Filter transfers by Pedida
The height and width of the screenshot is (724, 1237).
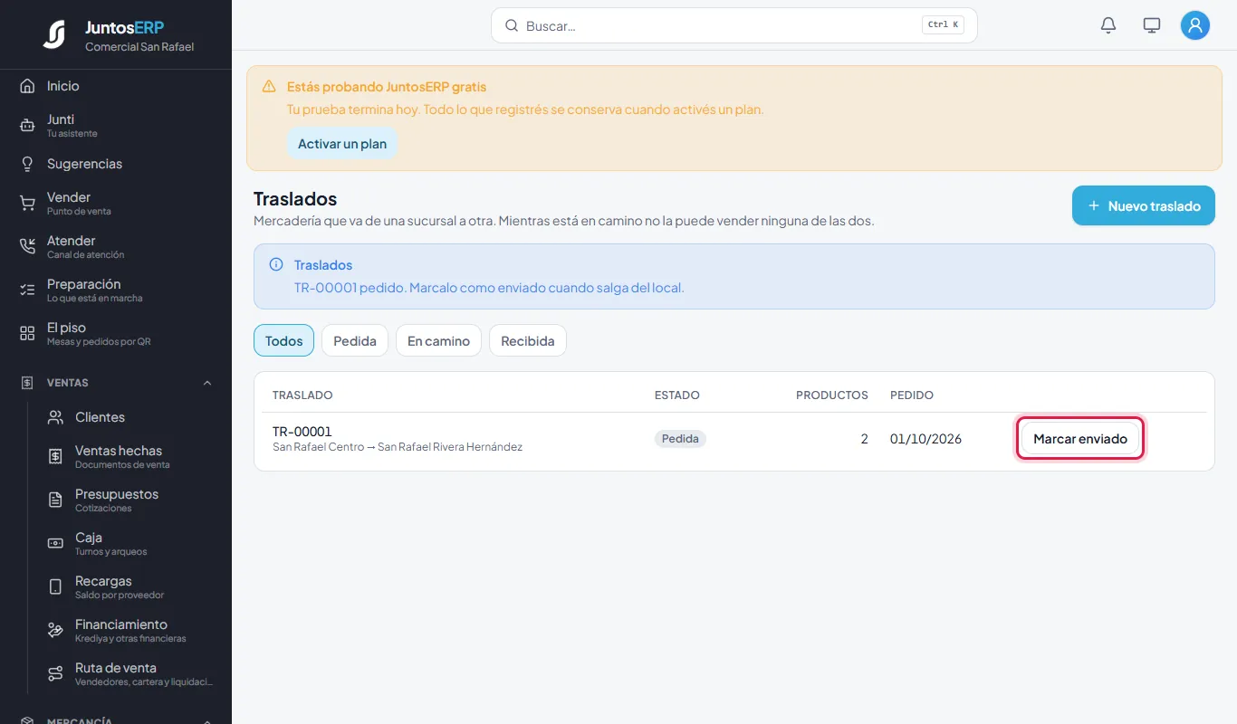[355, 341]
